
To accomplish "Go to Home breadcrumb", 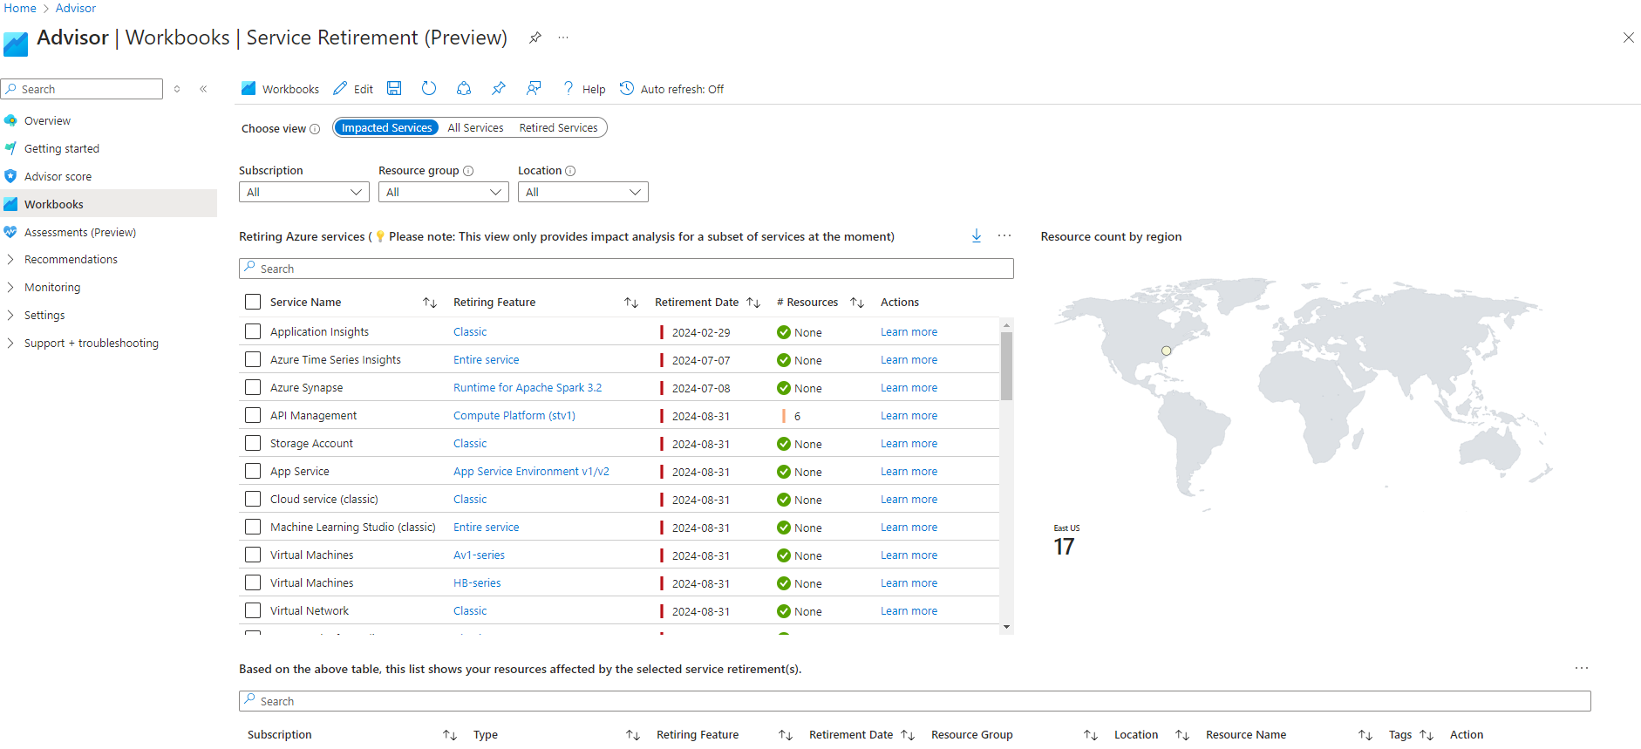I will pos(20,8).
